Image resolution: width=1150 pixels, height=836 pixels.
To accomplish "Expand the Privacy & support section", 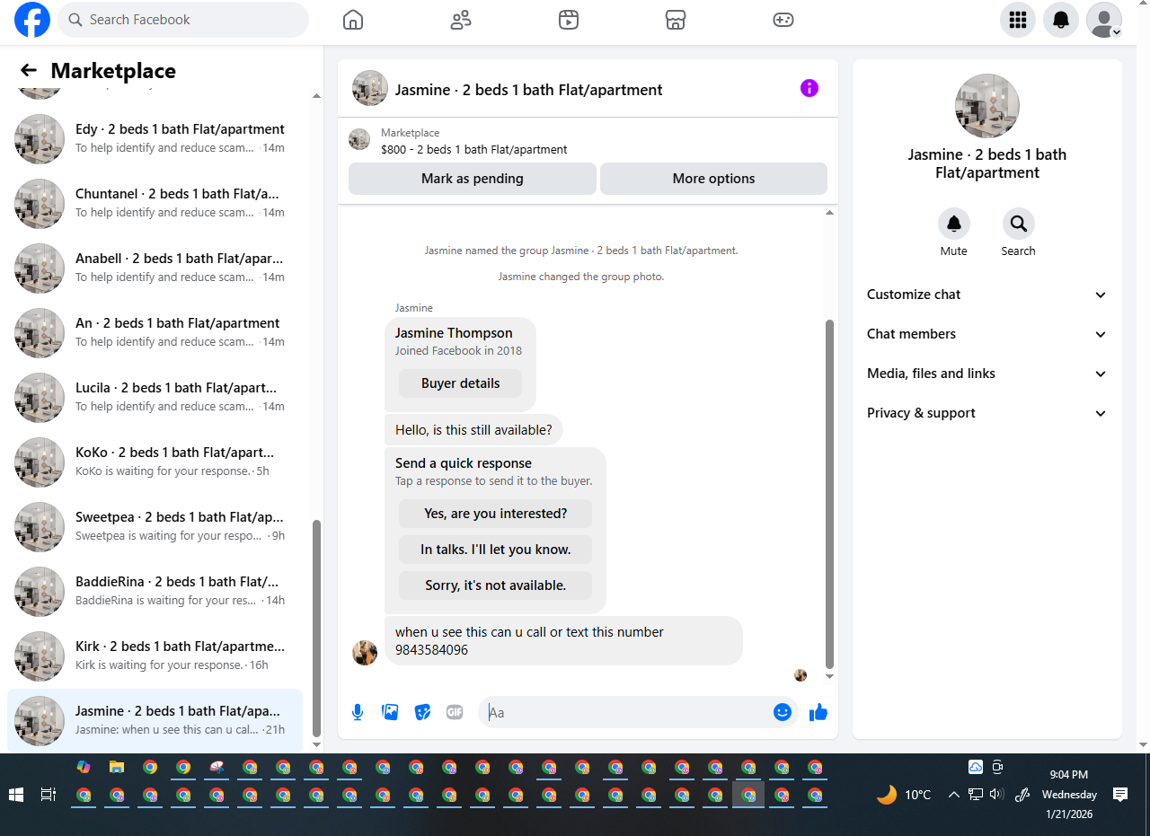I will click(x=987, y=413).
